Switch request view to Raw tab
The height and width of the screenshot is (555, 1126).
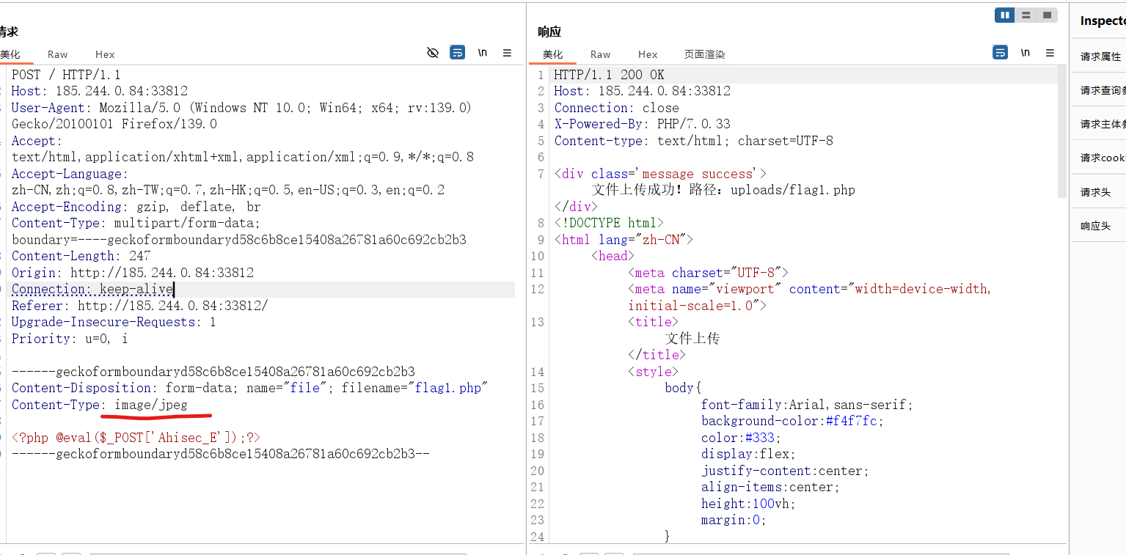pyautogui.click(x=57, y=54)
